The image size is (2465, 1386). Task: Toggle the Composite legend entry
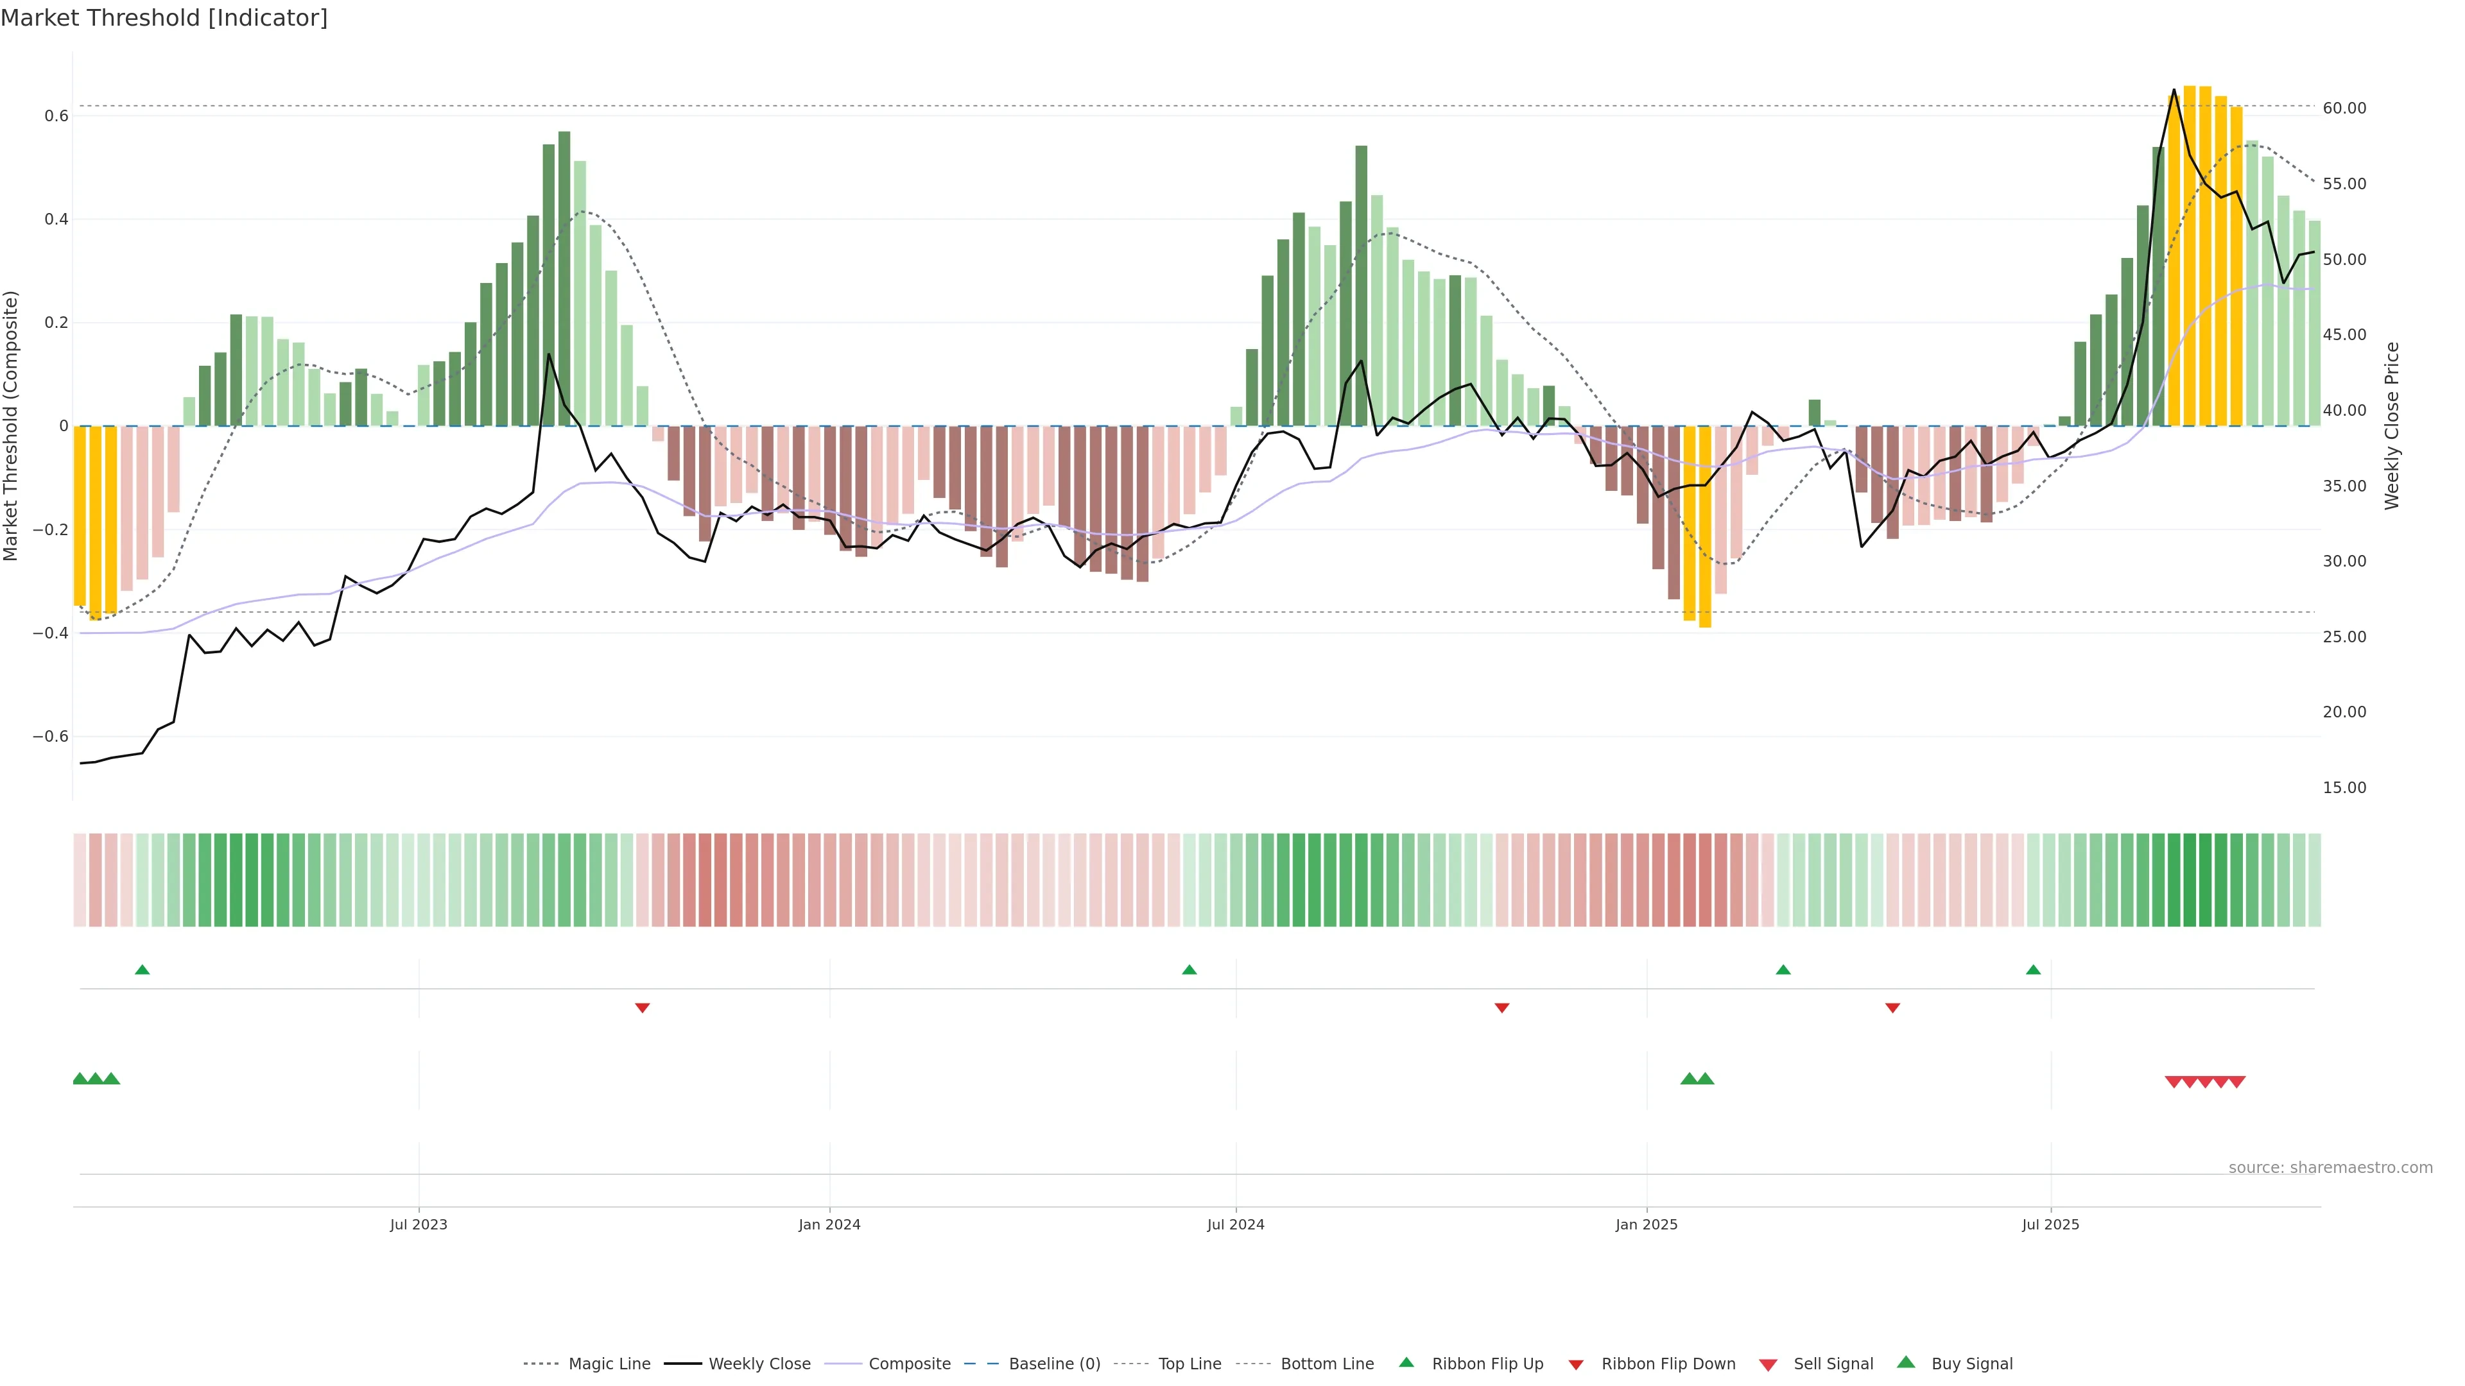909,1364
